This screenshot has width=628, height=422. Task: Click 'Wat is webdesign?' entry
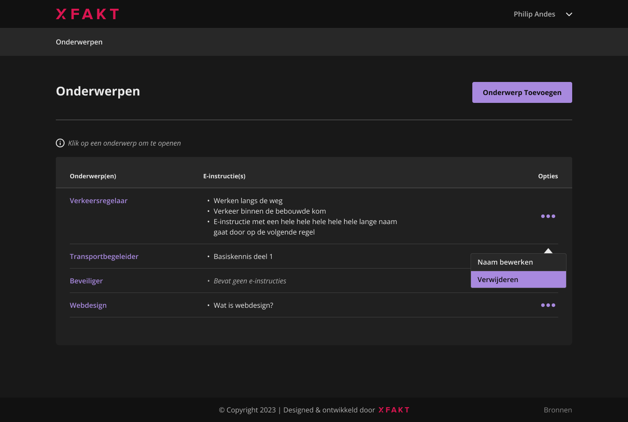tap(243, 305)
